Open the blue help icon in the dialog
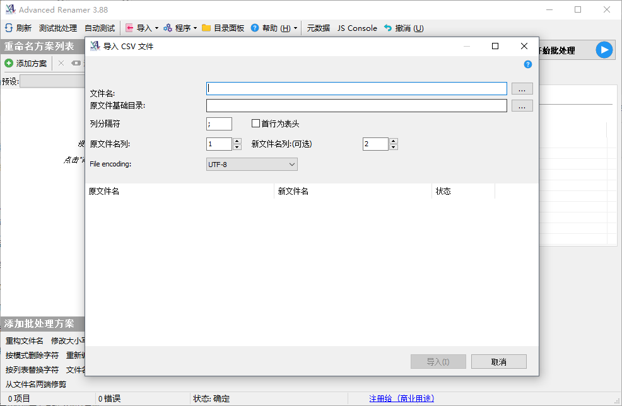 pyautogui.click(x=528, y=64)
